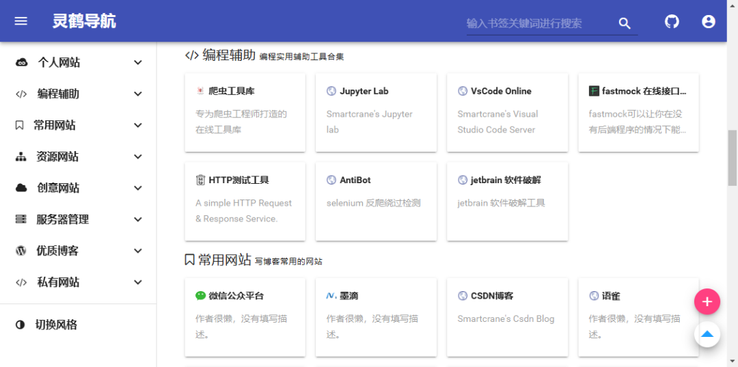
Task: Click the fastmock card icon
Action: tap(594, 91)
